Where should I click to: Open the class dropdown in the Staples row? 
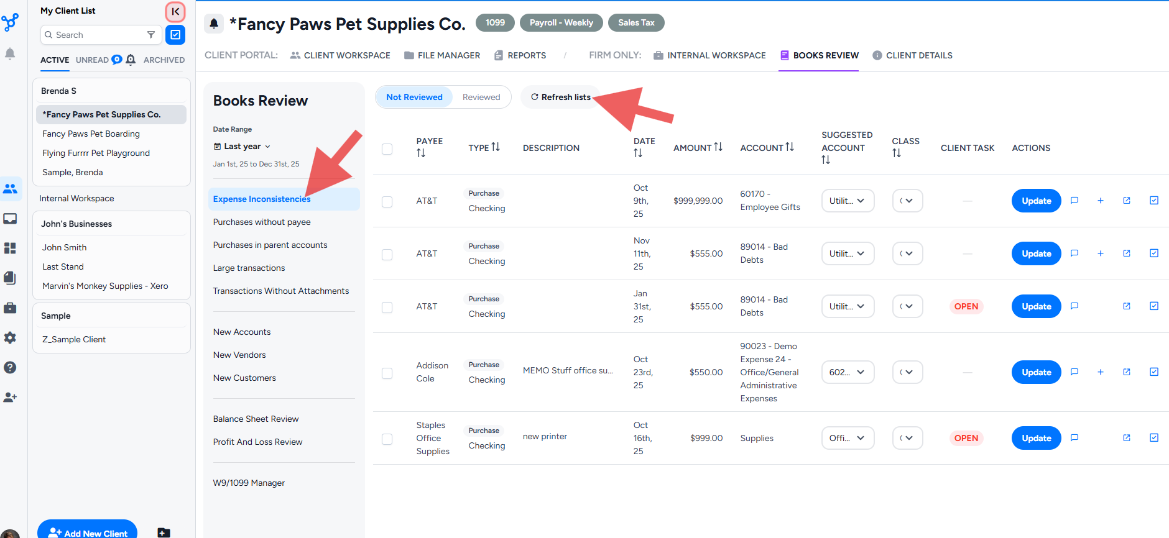click(907, 438)
